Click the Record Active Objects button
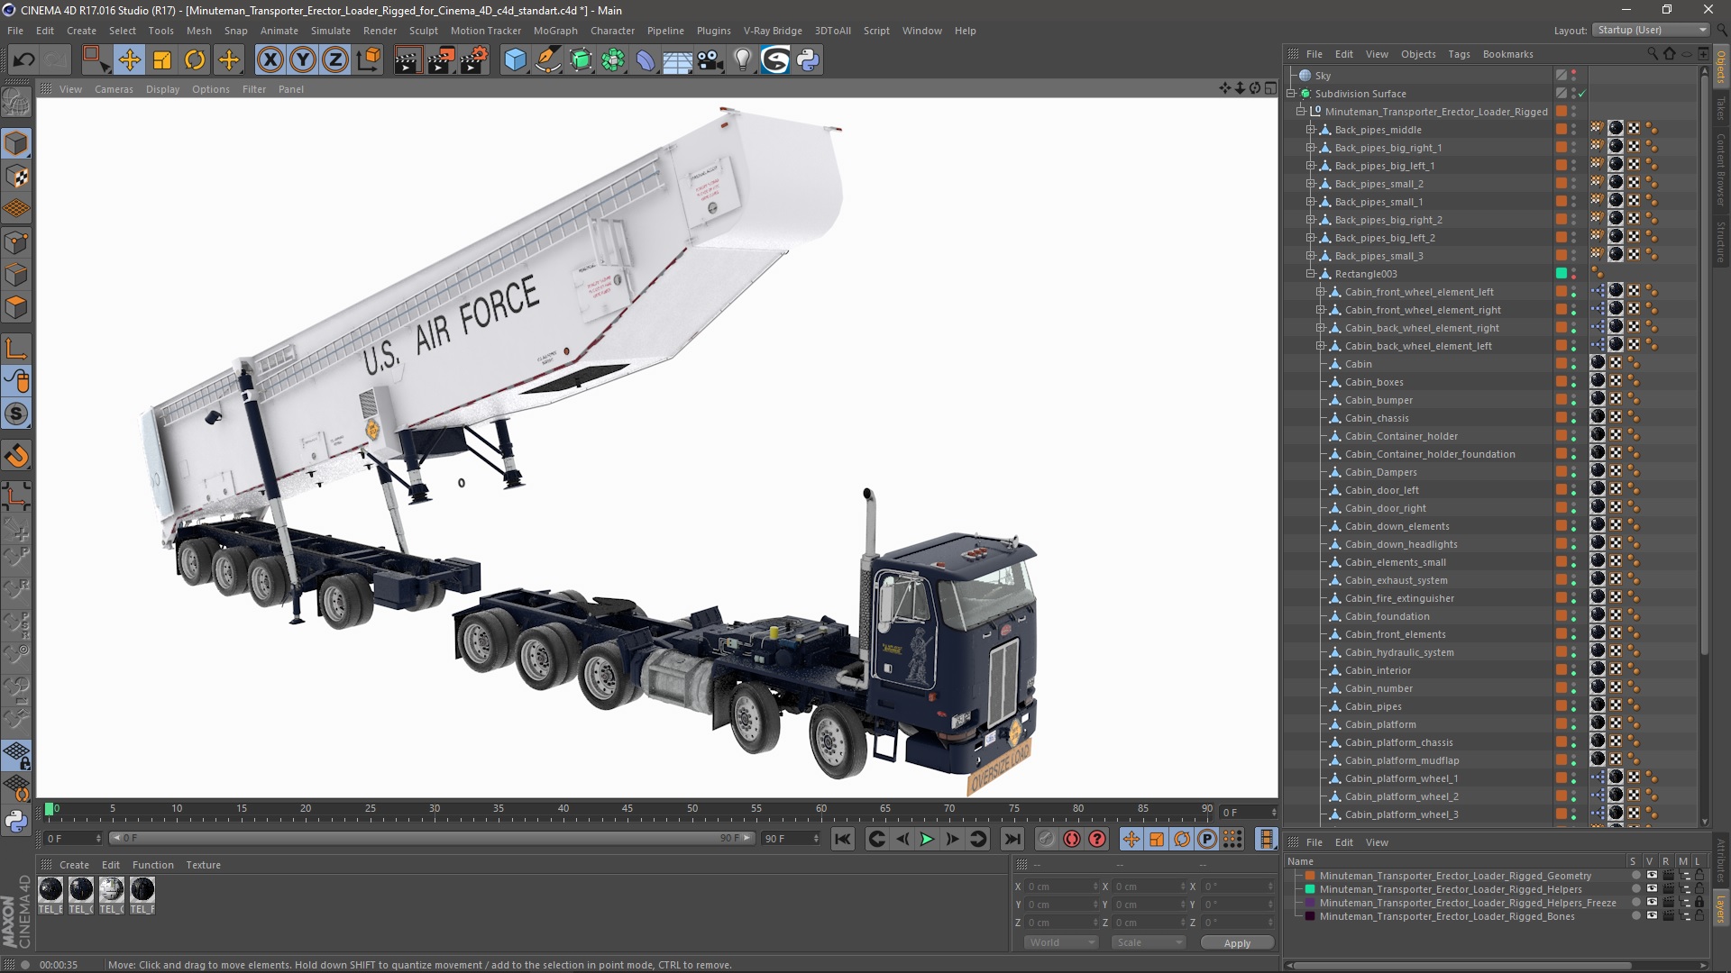Viewport: 1731px width, 973px height. pyautogui.click(x=1046, y=839)
